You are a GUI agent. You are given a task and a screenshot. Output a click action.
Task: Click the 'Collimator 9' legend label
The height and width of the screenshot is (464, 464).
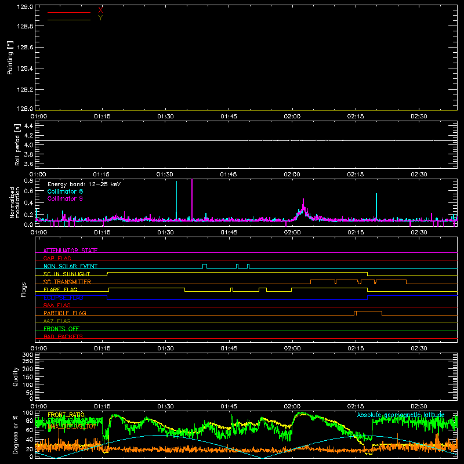pos(65,198)
